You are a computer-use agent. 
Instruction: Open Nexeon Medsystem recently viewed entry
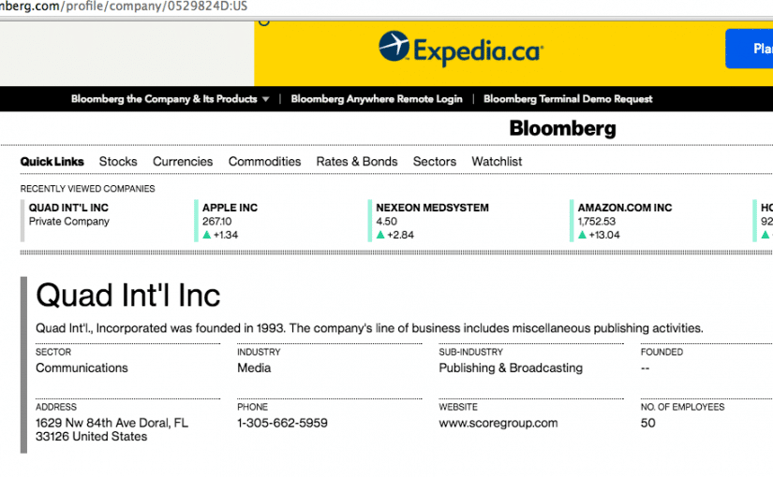(x=432, y=208)
